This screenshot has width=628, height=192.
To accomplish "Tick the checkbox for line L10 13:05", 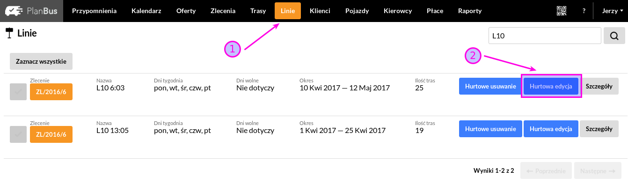I will [x=18, y=135].
